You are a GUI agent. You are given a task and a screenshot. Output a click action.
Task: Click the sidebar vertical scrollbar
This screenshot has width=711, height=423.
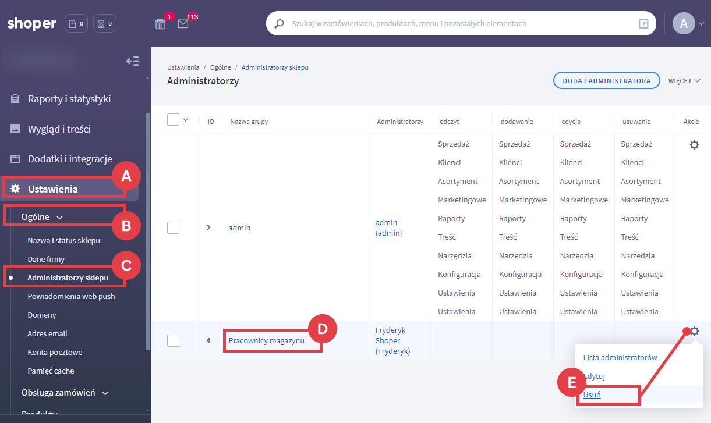coord(147,231)
